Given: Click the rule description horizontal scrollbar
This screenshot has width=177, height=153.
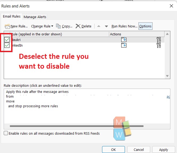Looking at the screenshot, I should click(77, 126).
